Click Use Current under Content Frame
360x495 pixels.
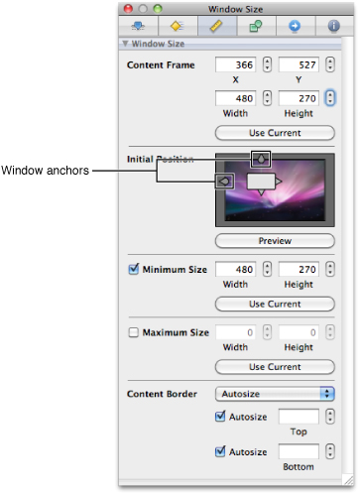[x=275, y=133]
